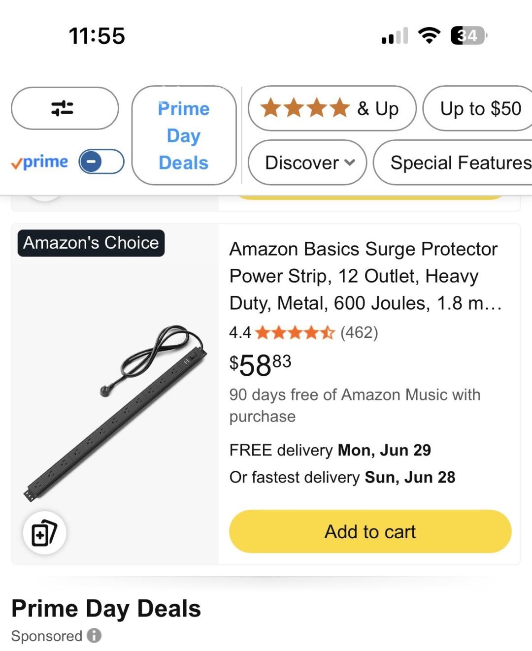Add the surge protector to cart
Image resolution: width=532 pixels, height=651 pixels.
(x=370, y=532)
